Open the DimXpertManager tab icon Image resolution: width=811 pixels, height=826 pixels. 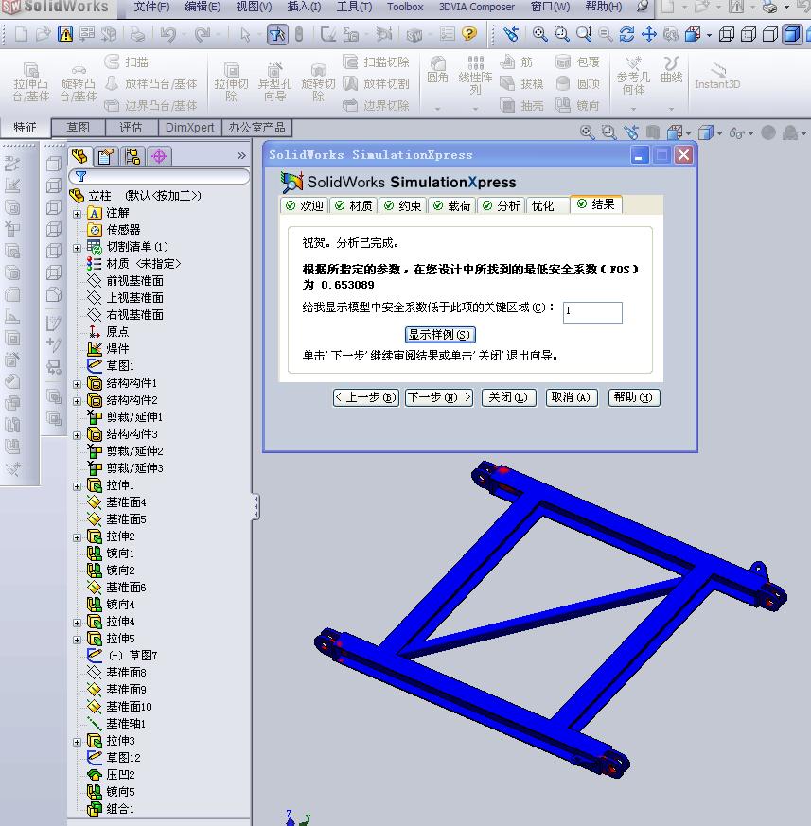click(159, 156)
